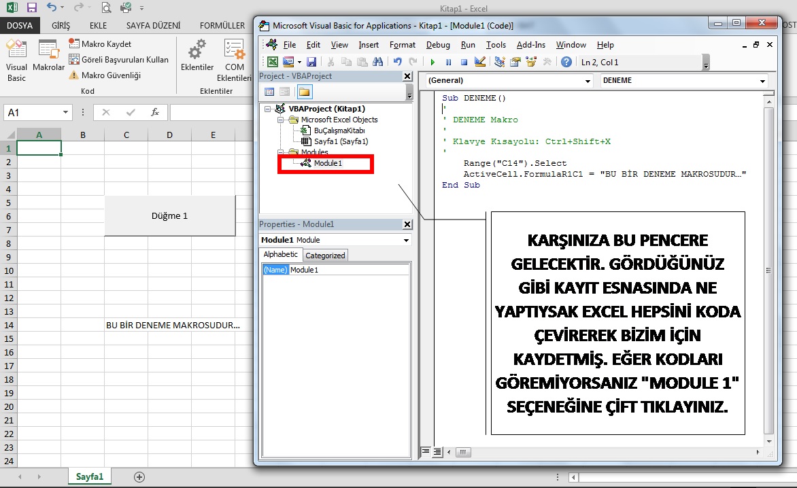Open the Module1 Module properties dropdown
This screenshot has height=488, width=797.
point(406,240)
